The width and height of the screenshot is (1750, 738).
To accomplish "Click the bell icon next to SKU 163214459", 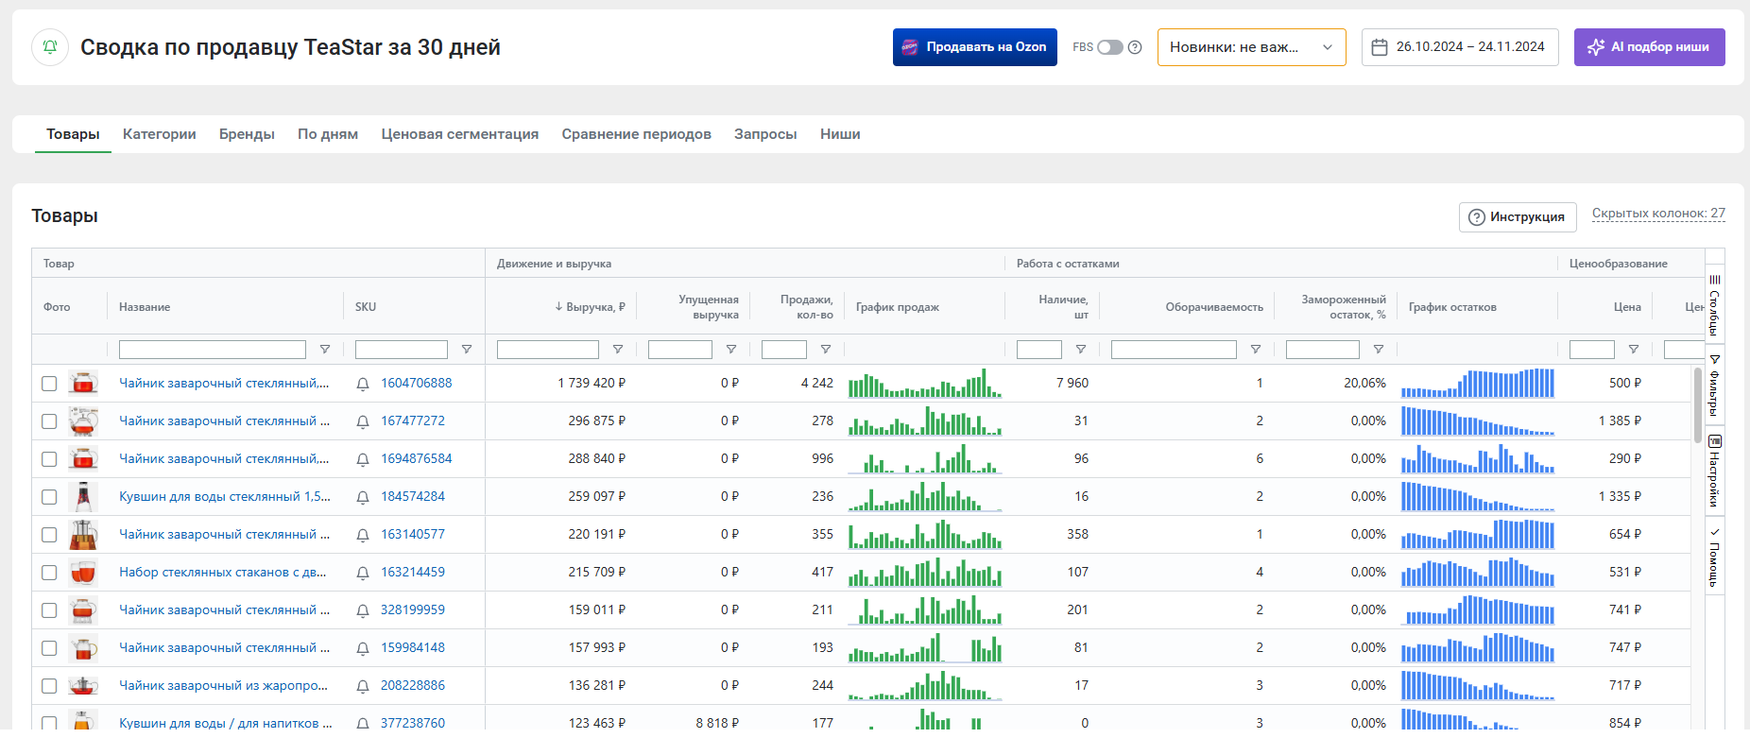I will pyautogui.click(x=363, y=573).
